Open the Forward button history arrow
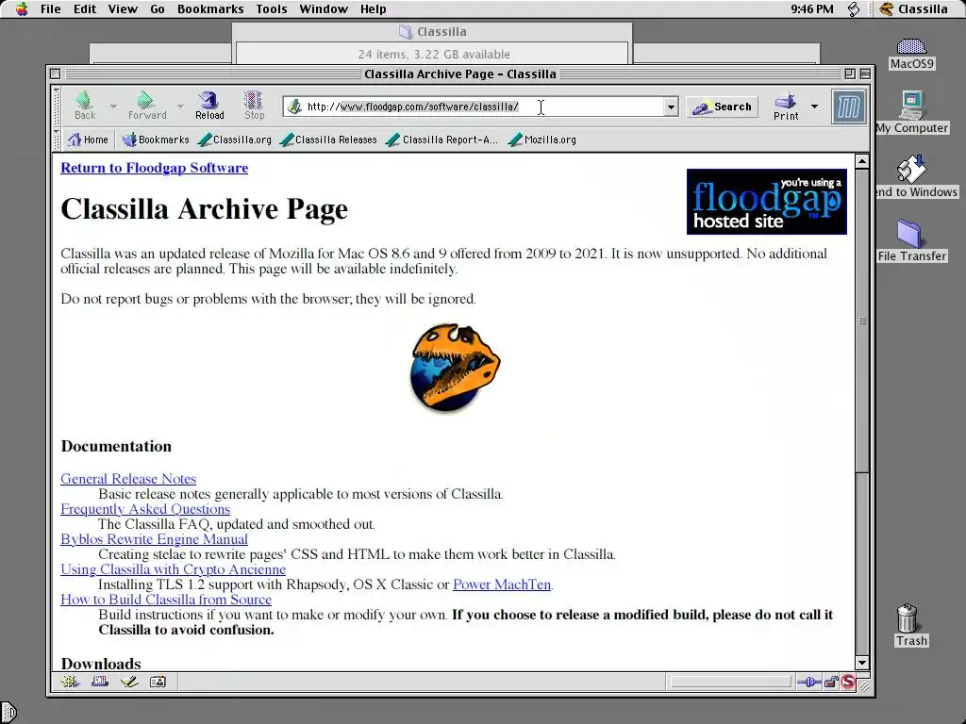This screenshot has width=966, height=724. [x=180, y=107]
